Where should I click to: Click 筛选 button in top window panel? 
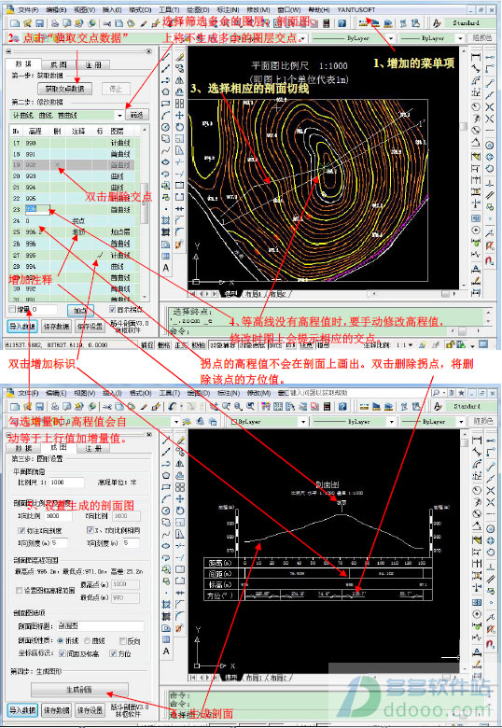click(x=137, y=115)
